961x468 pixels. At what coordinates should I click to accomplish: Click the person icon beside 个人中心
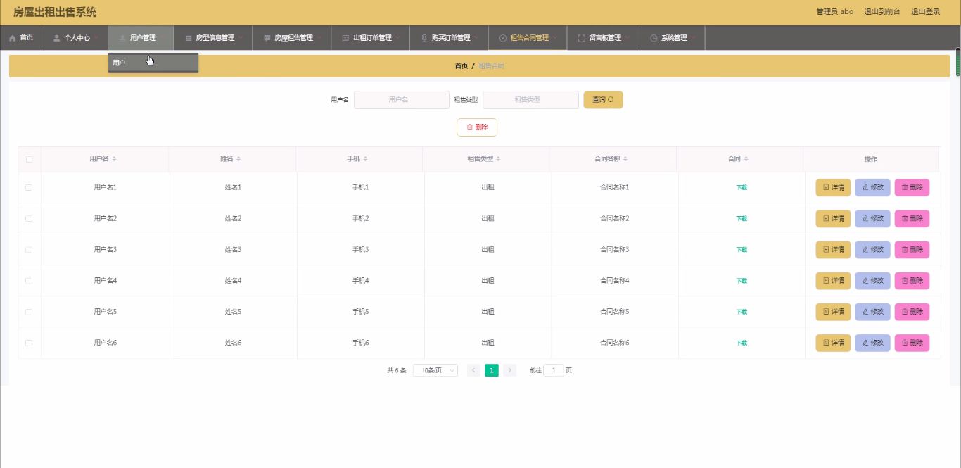click(57, 38)
